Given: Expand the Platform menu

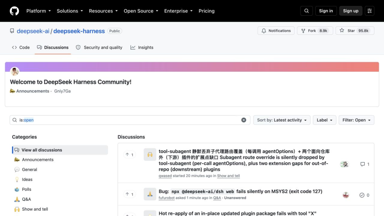Looking at the screenshot, I should point(39,11).
